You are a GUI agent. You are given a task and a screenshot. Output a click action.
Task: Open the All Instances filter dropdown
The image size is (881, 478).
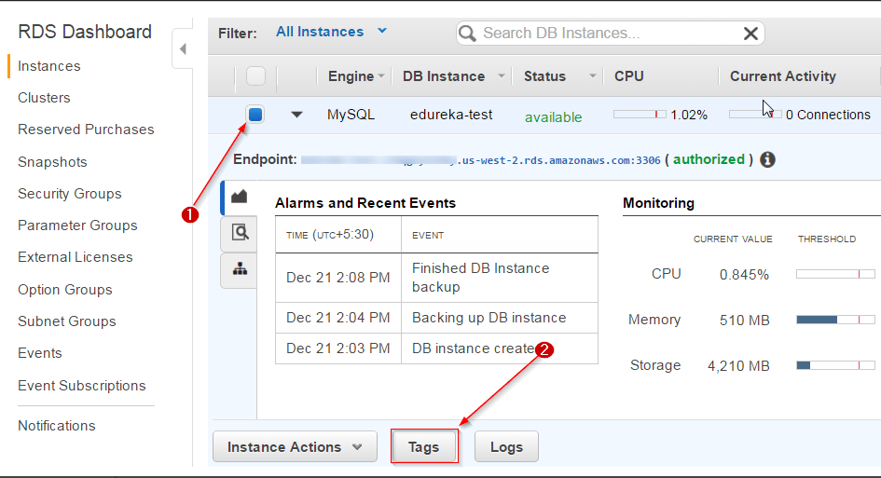pos(331,32)
